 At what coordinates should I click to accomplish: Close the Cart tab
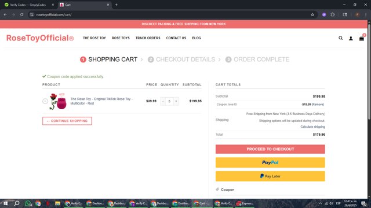(x=108, y=5)
